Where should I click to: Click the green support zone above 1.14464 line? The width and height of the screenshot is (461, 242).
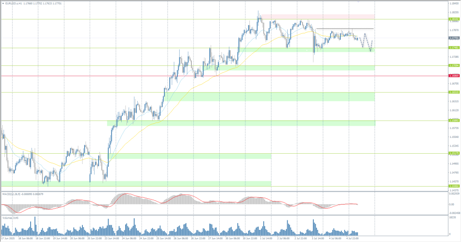point(135,183)
